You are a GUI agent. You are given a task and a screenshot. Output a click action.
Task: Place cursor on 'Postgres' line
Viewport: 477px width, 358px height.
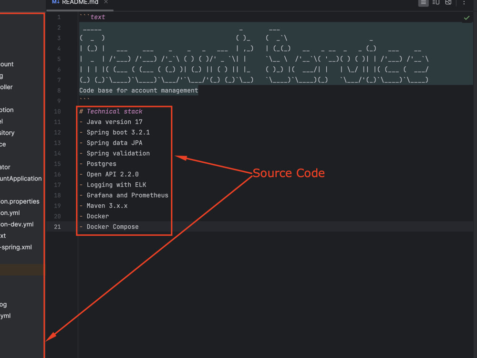click(x=101, y=164)
